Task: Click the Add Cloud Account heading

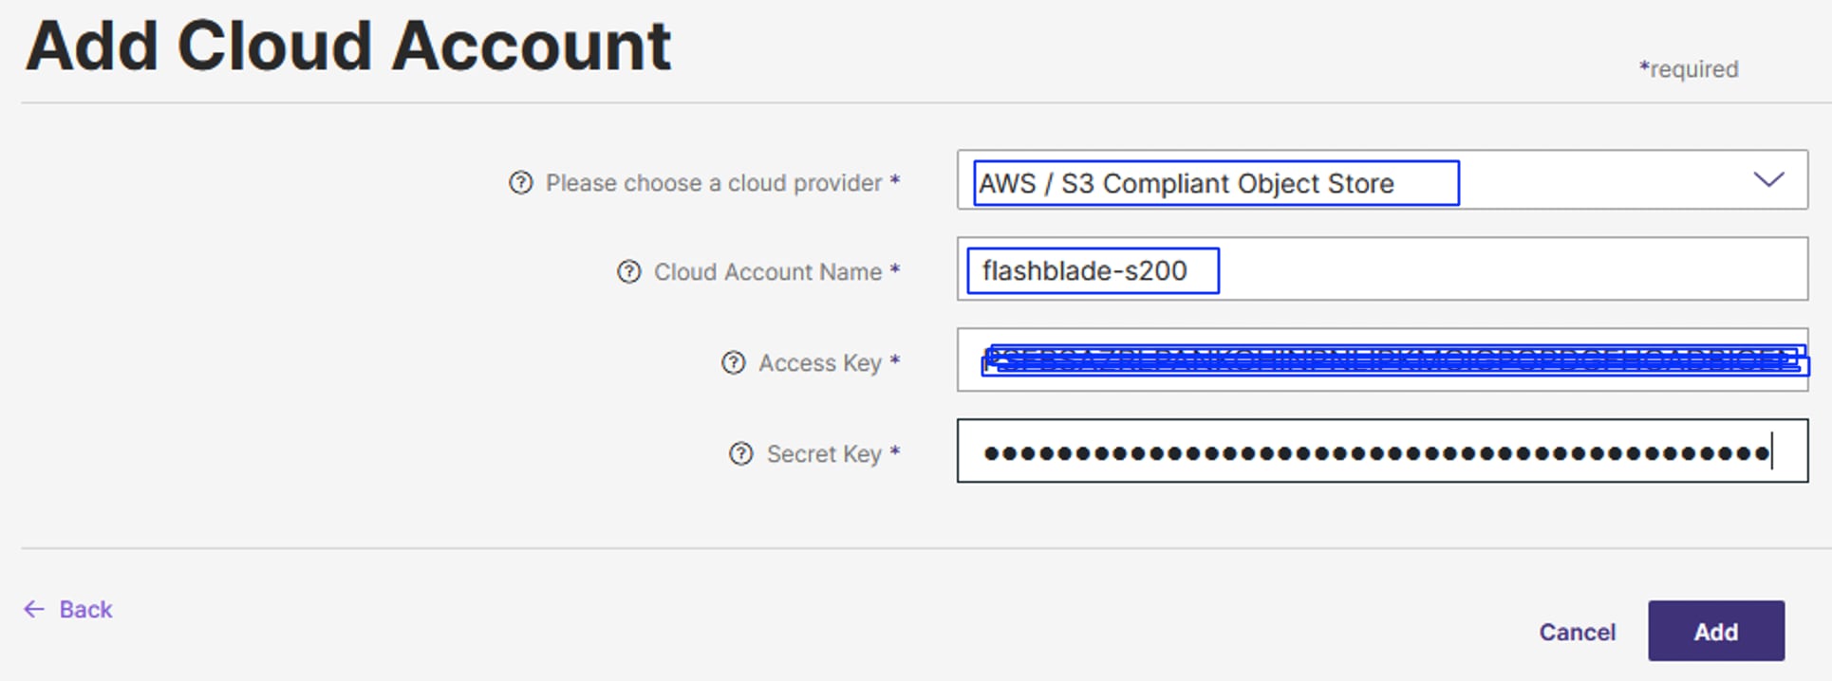Action: point(348,46)
